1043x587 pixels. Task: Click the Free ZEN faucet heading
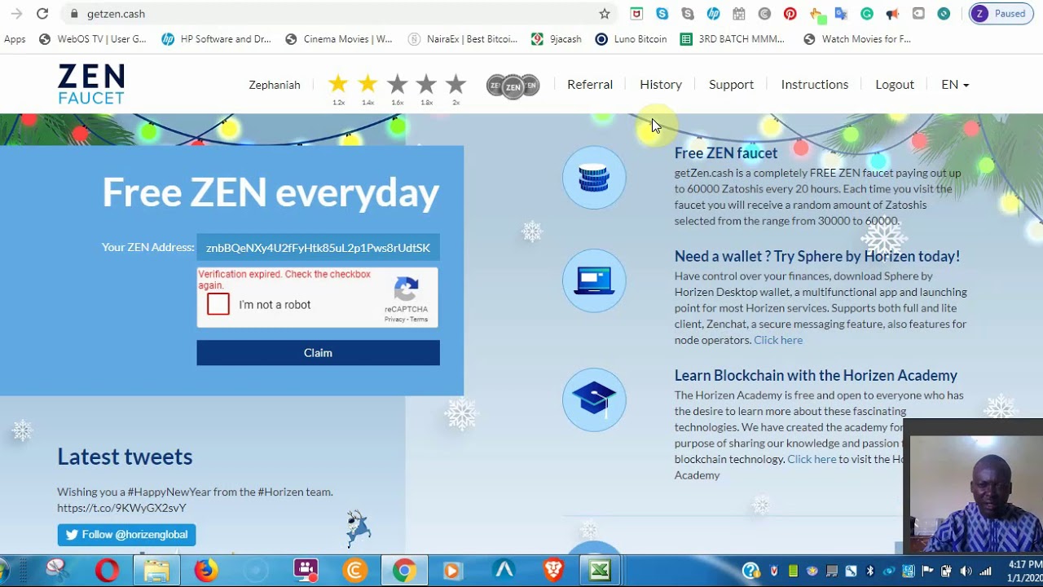coord(726,153)
